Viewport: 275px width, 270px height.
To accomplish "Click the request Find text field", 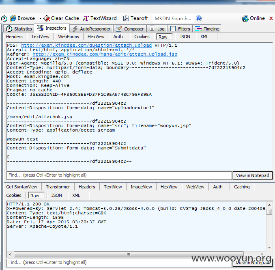I will pyautogui.click(x=119, y=175).
